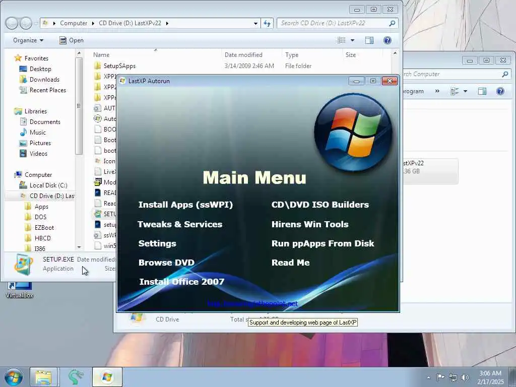Select CD Drive (D:) in navigation pane

click(39, 196)
